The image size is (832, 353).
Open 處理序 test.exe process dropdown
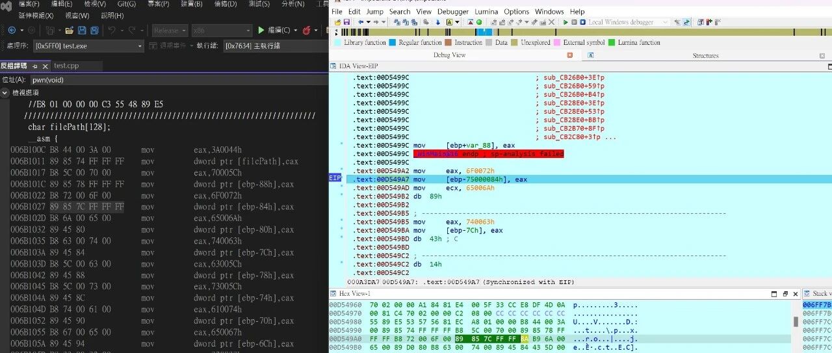tap(88, 46)
